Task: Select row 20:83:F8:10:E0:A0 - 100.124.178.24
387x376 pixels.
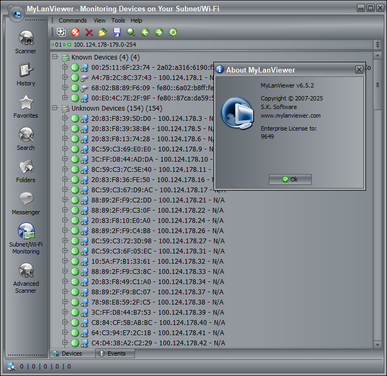Action: [157, 221]
